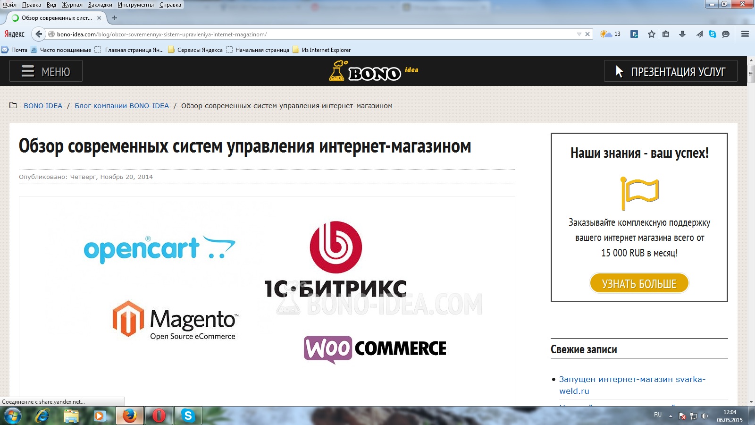The width and height of the screenshot is (755, 425).
Task: Click the Skype toolbar icon
Action: (x=713, y=34)
